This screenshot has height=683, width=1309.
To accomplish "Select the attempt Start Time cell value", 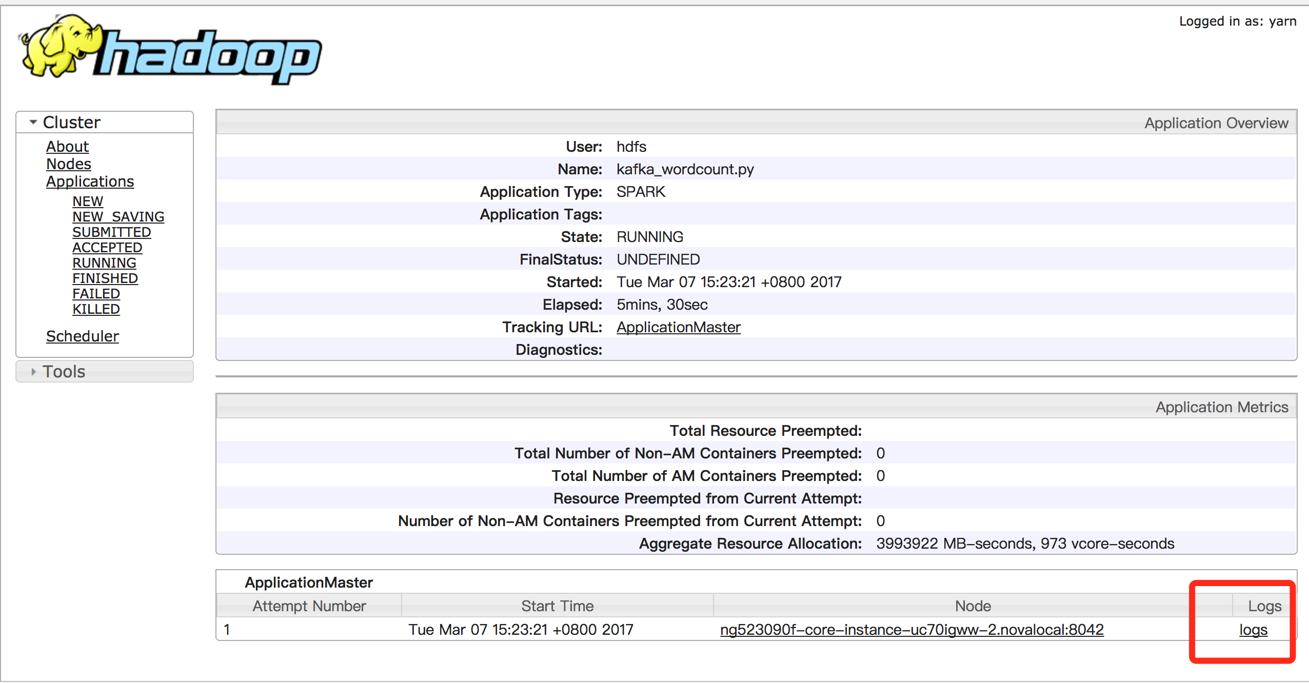I will 521,630.
